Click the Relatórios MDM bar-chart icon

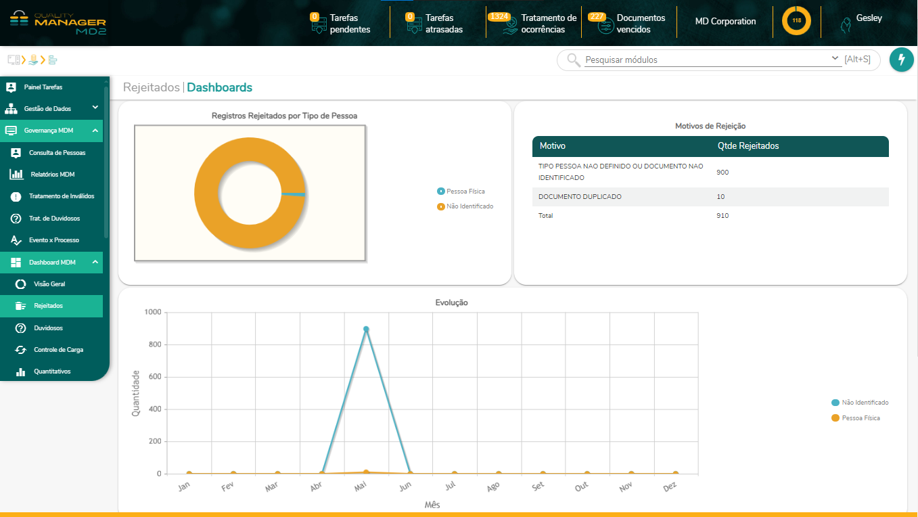coord(16,175)
